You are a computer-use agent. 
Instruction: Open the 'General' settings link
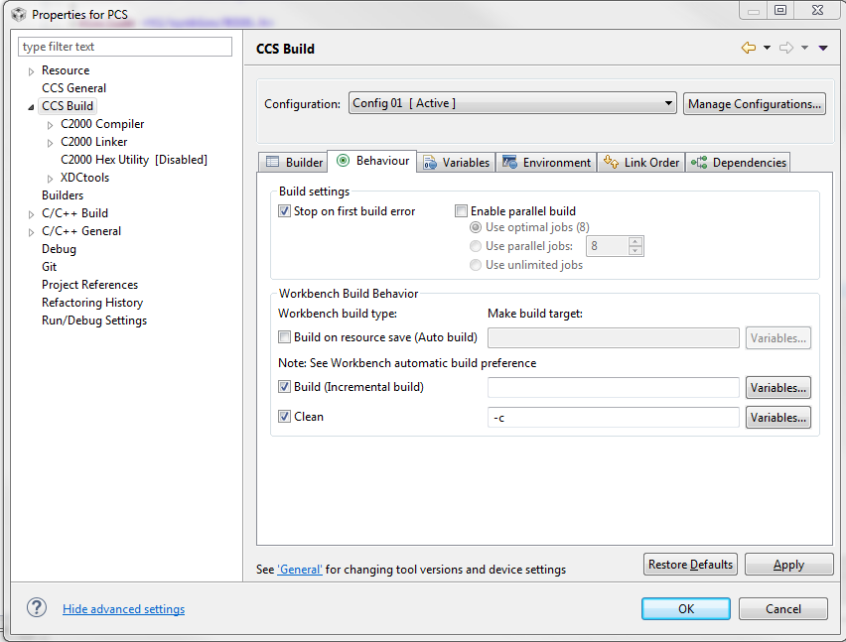(300, 570)
